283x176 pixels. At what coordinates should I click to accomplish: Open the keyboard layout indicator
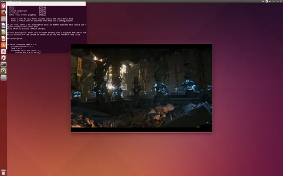point(266,1)
